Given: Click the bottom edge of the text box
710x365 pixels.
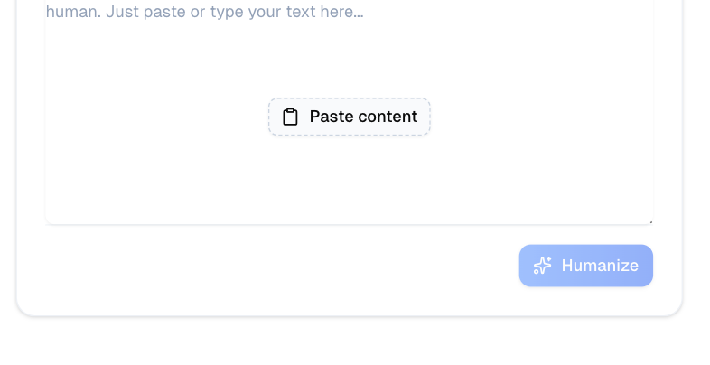Looking at the screenshot, I should coord(349,223).
